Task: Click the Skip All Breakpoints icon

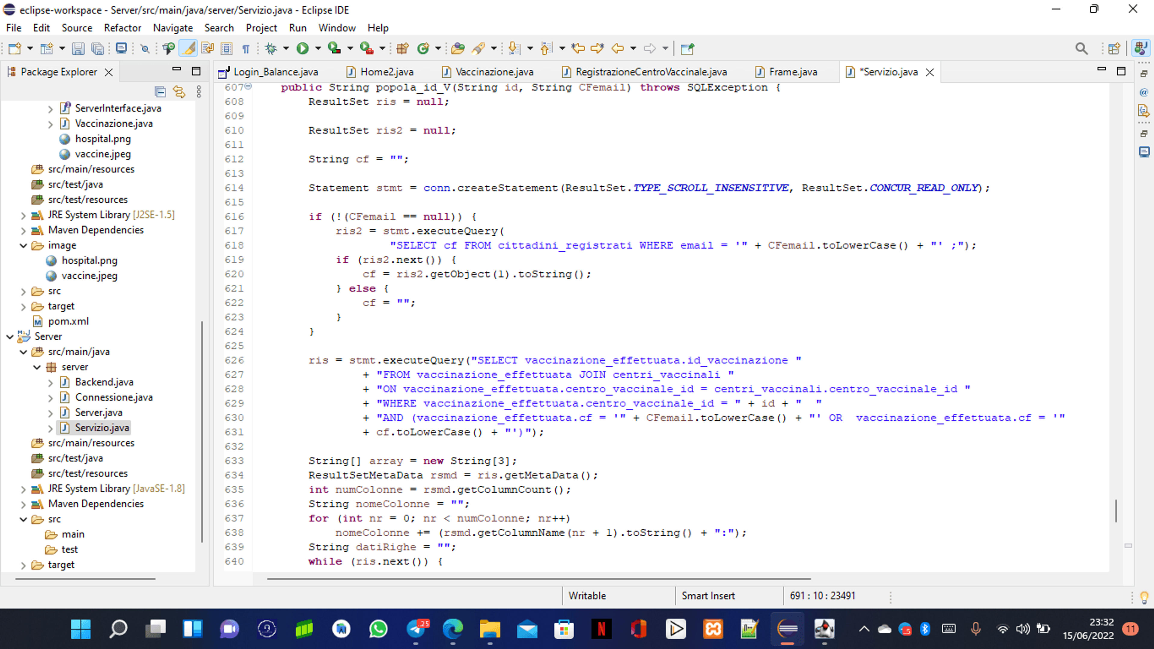Action: pos(145,48)
